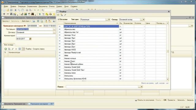
Task: Click the print icon in main toolbar
Action: [x=27, y=10]
